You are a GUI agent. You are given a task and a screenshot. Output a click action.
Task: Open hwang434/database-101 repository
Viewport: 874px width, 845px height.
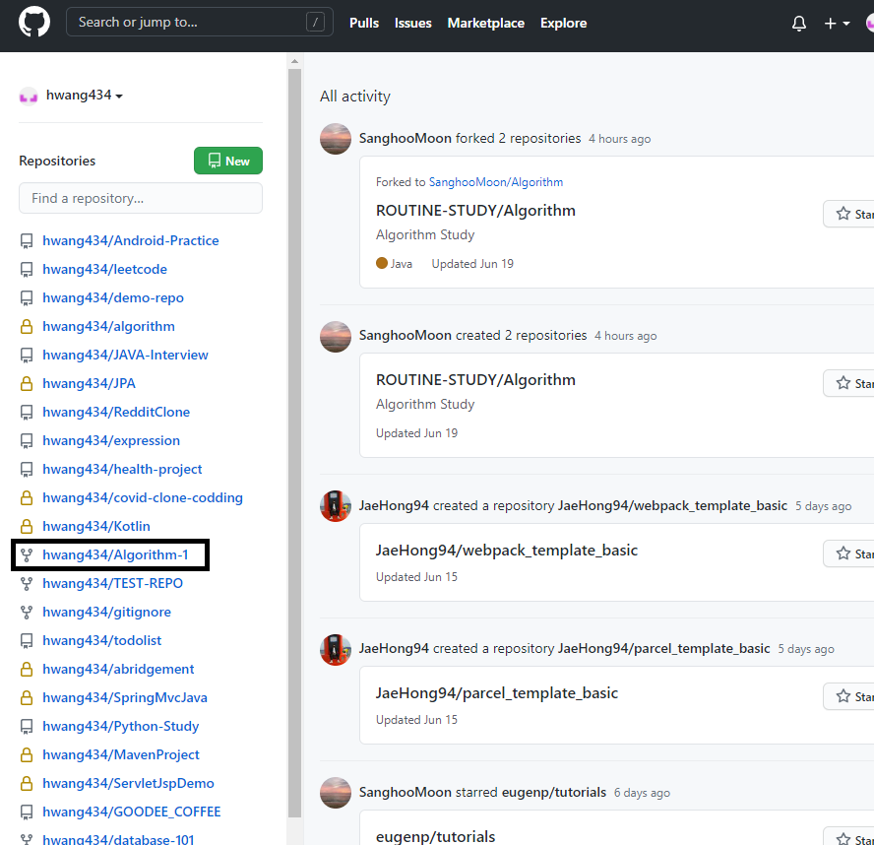click(118, 839)
